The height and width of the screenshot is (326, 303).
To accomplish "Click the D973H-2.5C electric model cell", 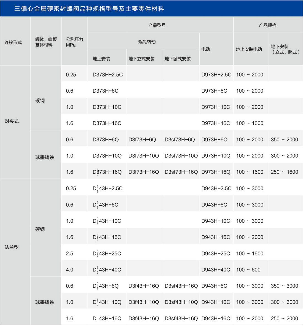I will coord(216,75).
